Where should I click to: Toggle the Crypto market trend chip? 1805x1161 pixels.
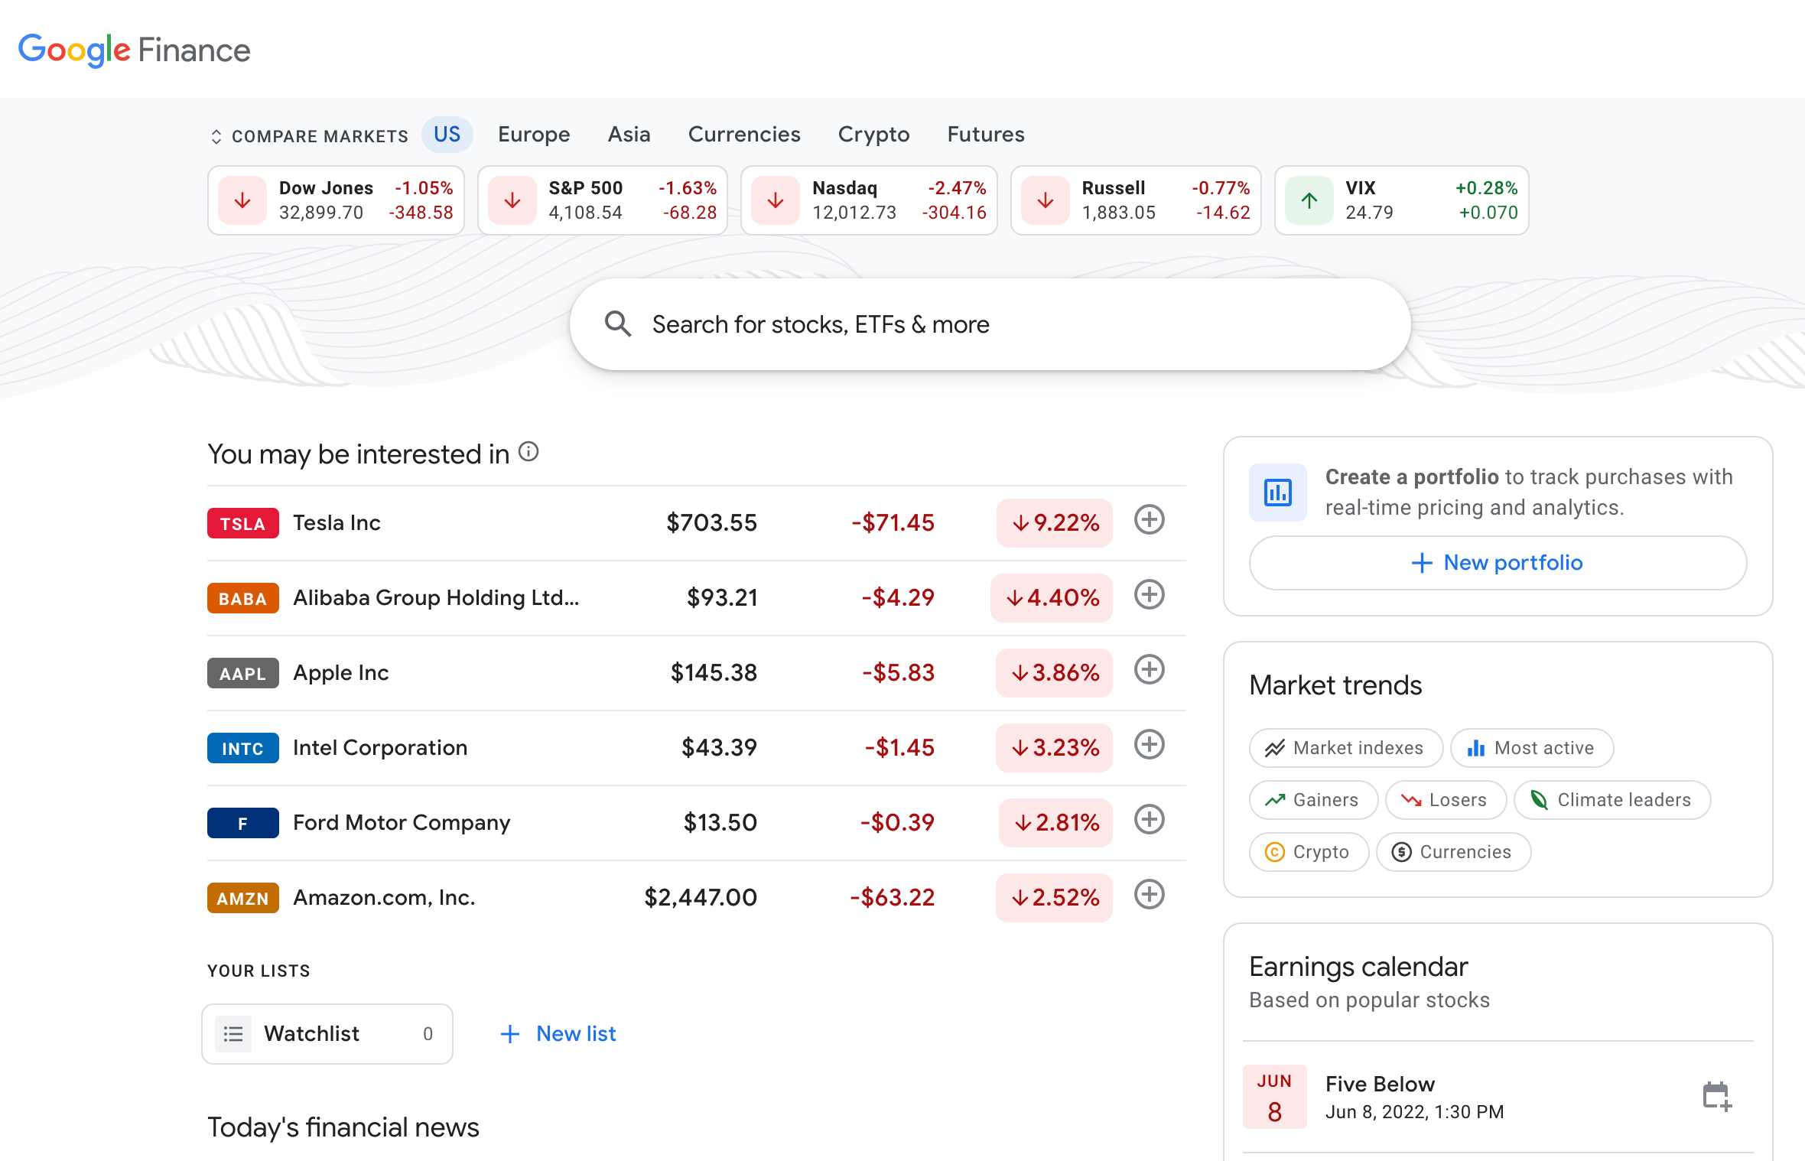pyautogui.click(x=1309, y=851)
